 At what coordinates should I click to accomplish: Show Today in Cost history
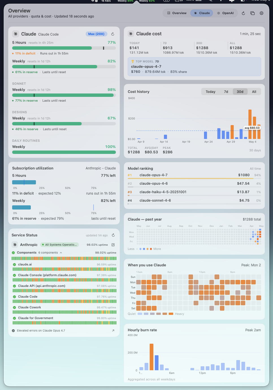click(211, 92)
